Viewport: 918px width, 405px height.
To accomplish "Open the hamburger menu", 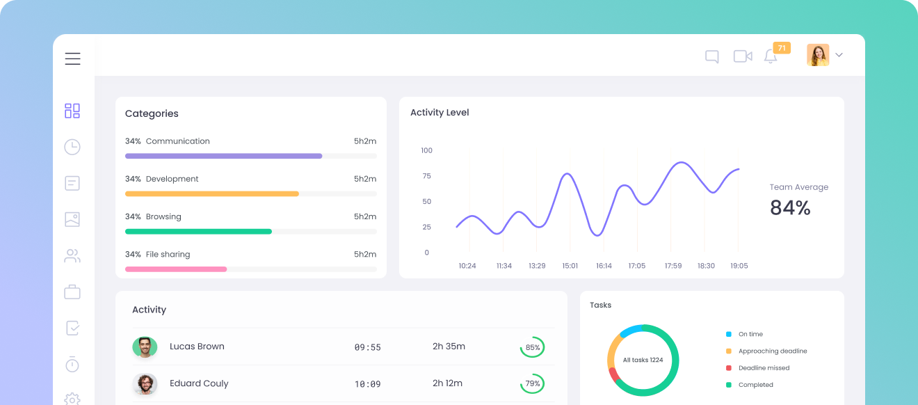I will pyautogui.click(x=72, y=58).
